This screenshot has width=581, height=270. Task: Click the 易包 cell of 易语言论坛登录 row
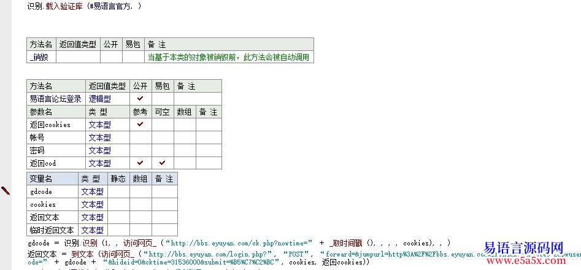tap(163, 99)
